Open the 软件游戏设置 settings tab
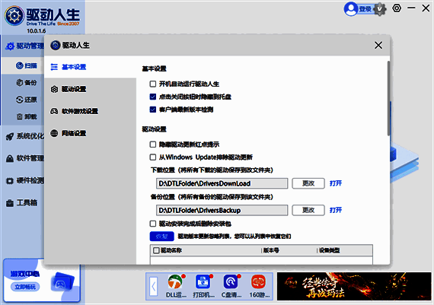The height and width of the screenshot is (305, 434). [x=90, y=111]
